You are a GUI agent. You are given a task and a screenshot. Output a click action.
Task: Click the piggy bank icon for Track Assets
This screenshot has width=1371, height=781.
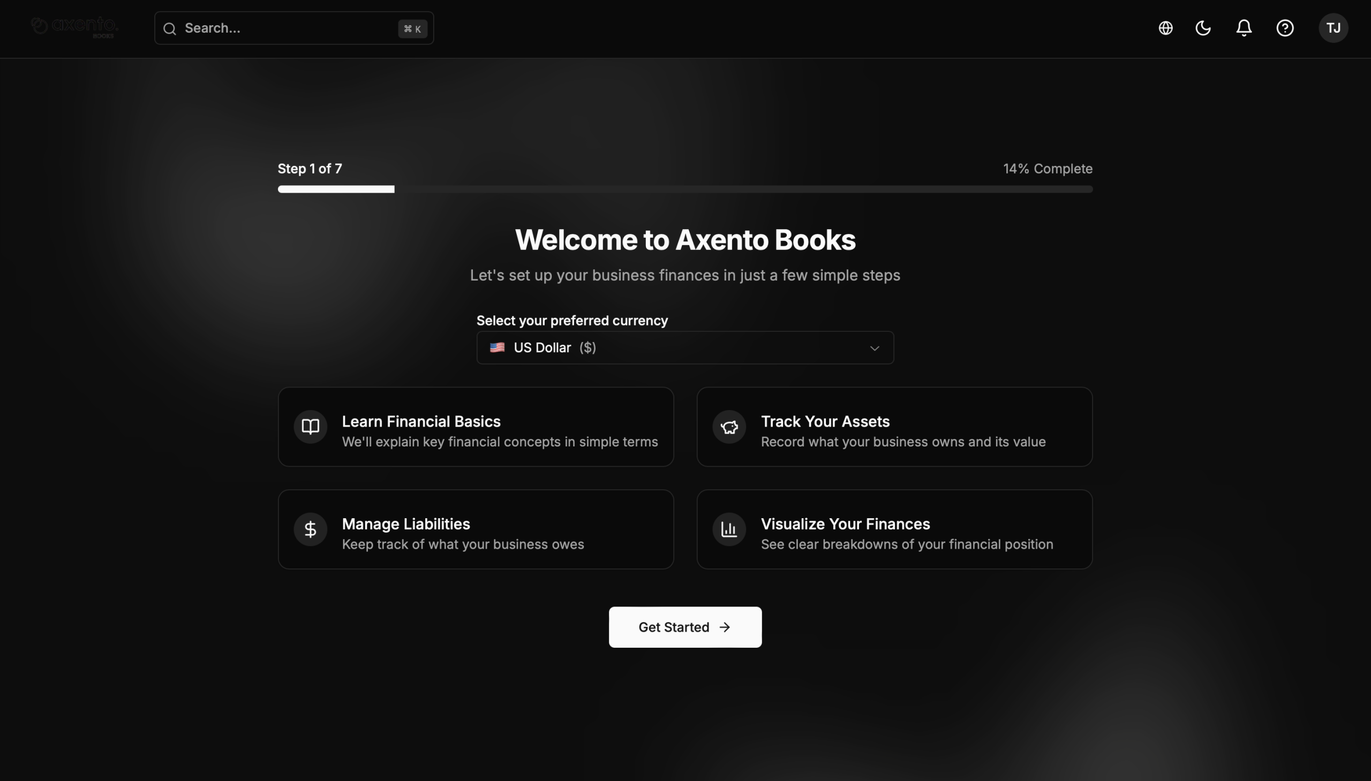pos(729,427)
